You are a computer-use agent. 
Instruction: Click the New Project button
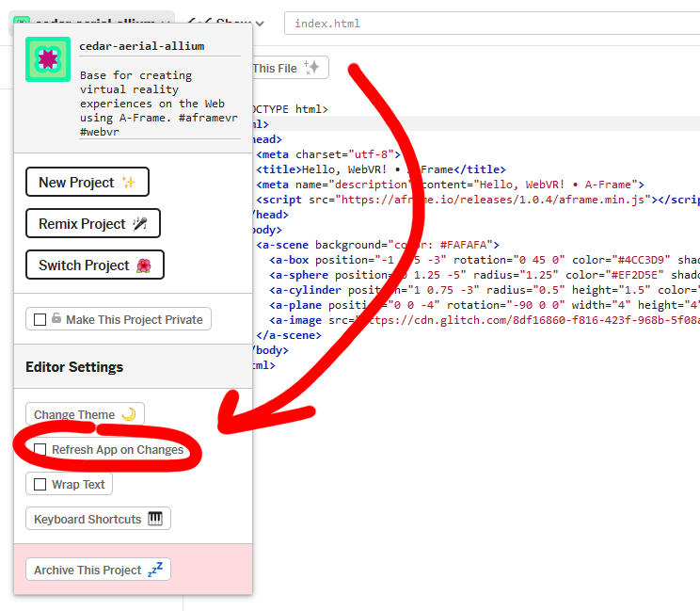tap(87, 183)
